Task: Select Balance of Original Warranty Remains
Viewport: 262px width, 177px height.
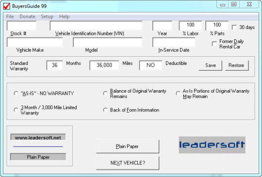Action: [x=105, y=93]
